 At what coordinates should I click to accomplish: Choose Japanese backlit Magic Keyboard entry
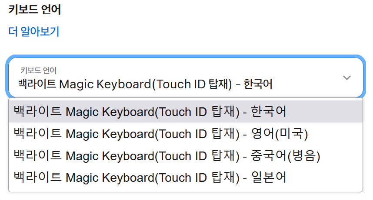pyautogui.click(x=186, y=177)
